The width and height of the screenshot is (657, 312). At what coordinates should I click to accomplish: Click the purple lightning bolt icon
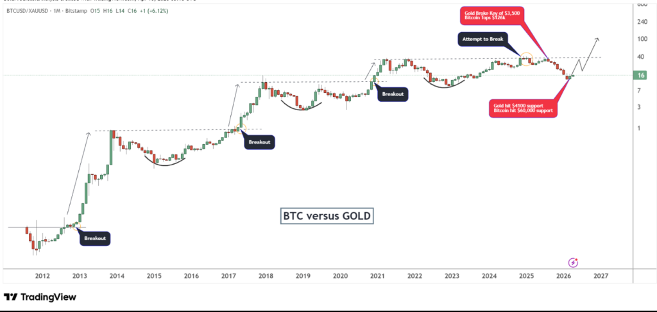[x=574, y=262]
